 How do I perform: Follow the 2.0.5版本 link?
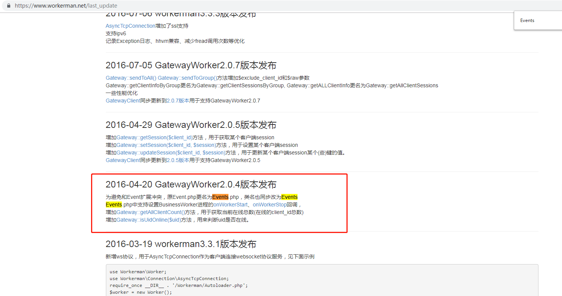click(178, 160)
